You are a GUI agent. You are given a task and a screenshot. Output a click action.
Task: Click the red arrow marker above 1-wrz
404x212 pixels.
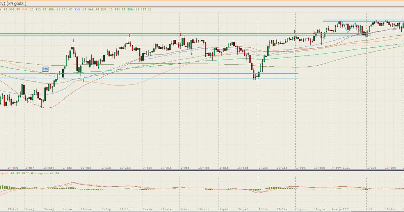[x=181, y=34]
